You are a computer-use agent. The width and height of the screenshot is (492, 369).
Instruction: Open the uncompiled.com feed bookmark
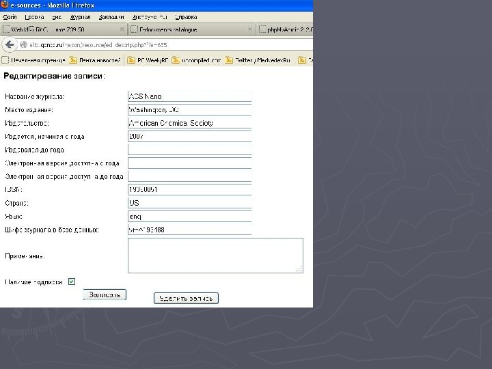tap(197, 60)
